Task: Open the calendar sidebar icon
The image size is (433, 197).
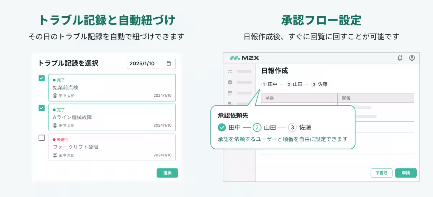Action: click(230, 93)
